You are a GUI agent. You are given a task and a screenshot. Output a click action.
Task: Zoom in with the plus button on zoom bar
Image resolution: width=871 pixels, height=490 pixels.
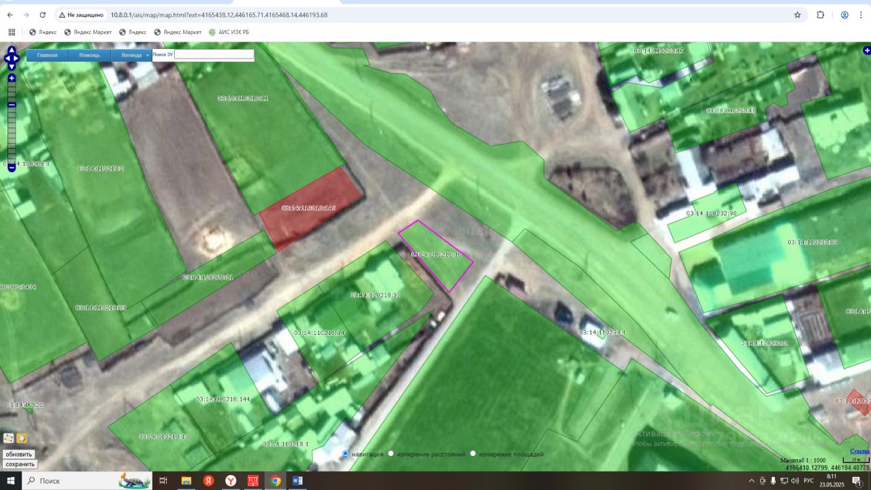pos(12,78)
